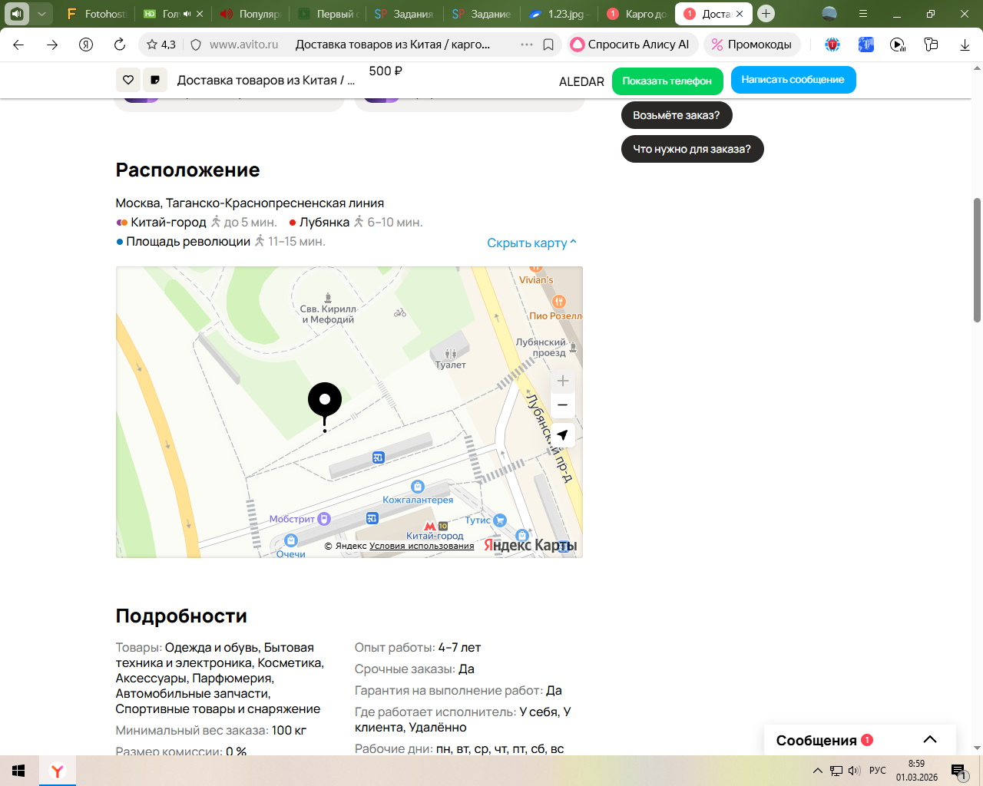The height and width of the screenshot is (786, 983).
Task: Open the video player extension icon
Action: pos(898,45)
